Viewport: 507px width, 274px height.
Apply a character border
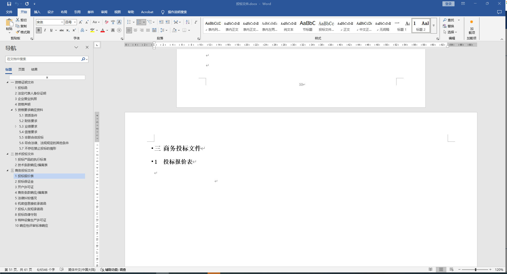pyautogui.click(x=119, y=22)
